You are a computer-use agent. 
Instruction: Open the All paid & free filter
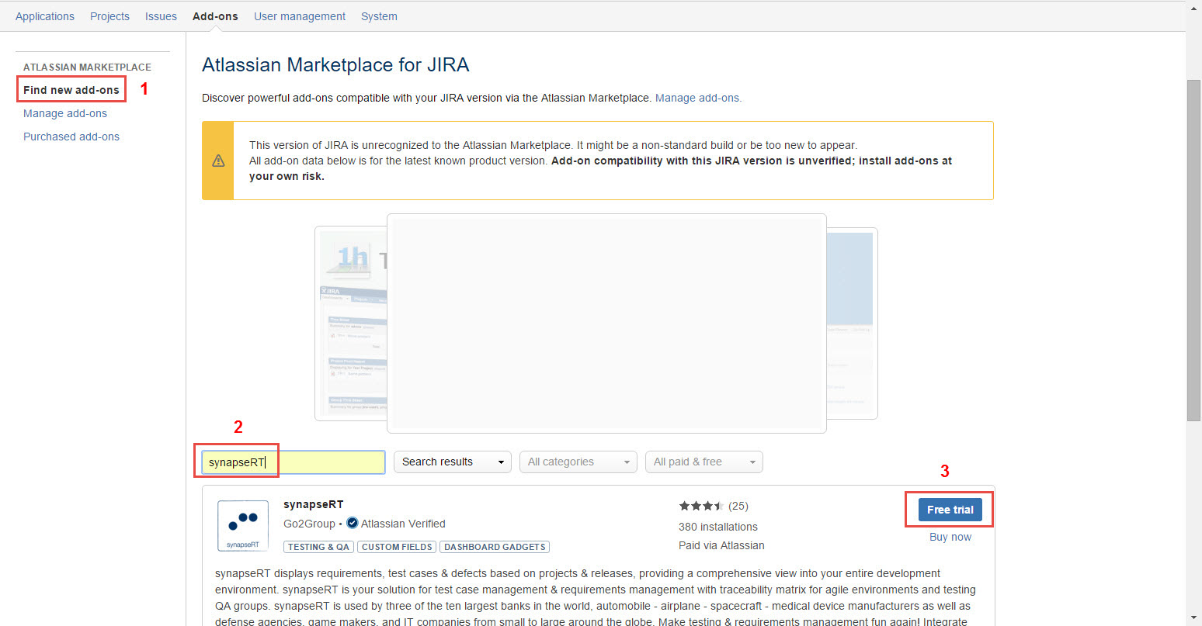(x=703, y=462)
